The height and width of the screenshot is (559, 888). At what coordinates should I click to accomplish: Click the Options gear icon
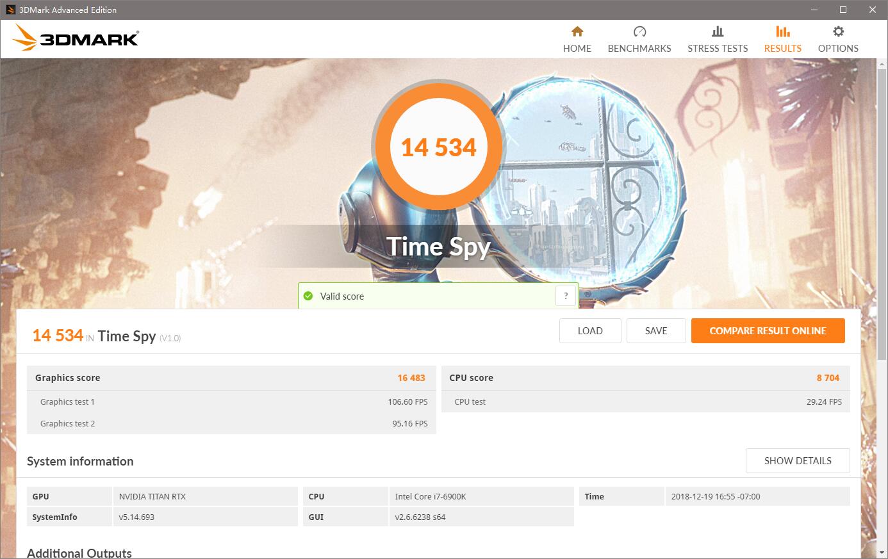838,31
